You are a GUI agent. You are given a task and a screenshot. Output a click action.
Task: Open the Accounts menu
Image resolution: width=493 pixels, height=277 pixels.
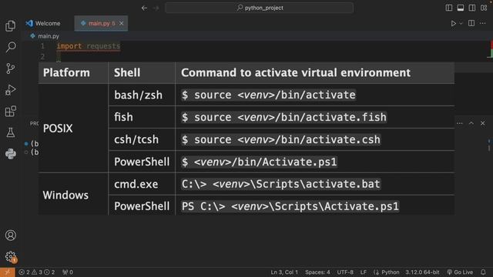tap(10, 235)
